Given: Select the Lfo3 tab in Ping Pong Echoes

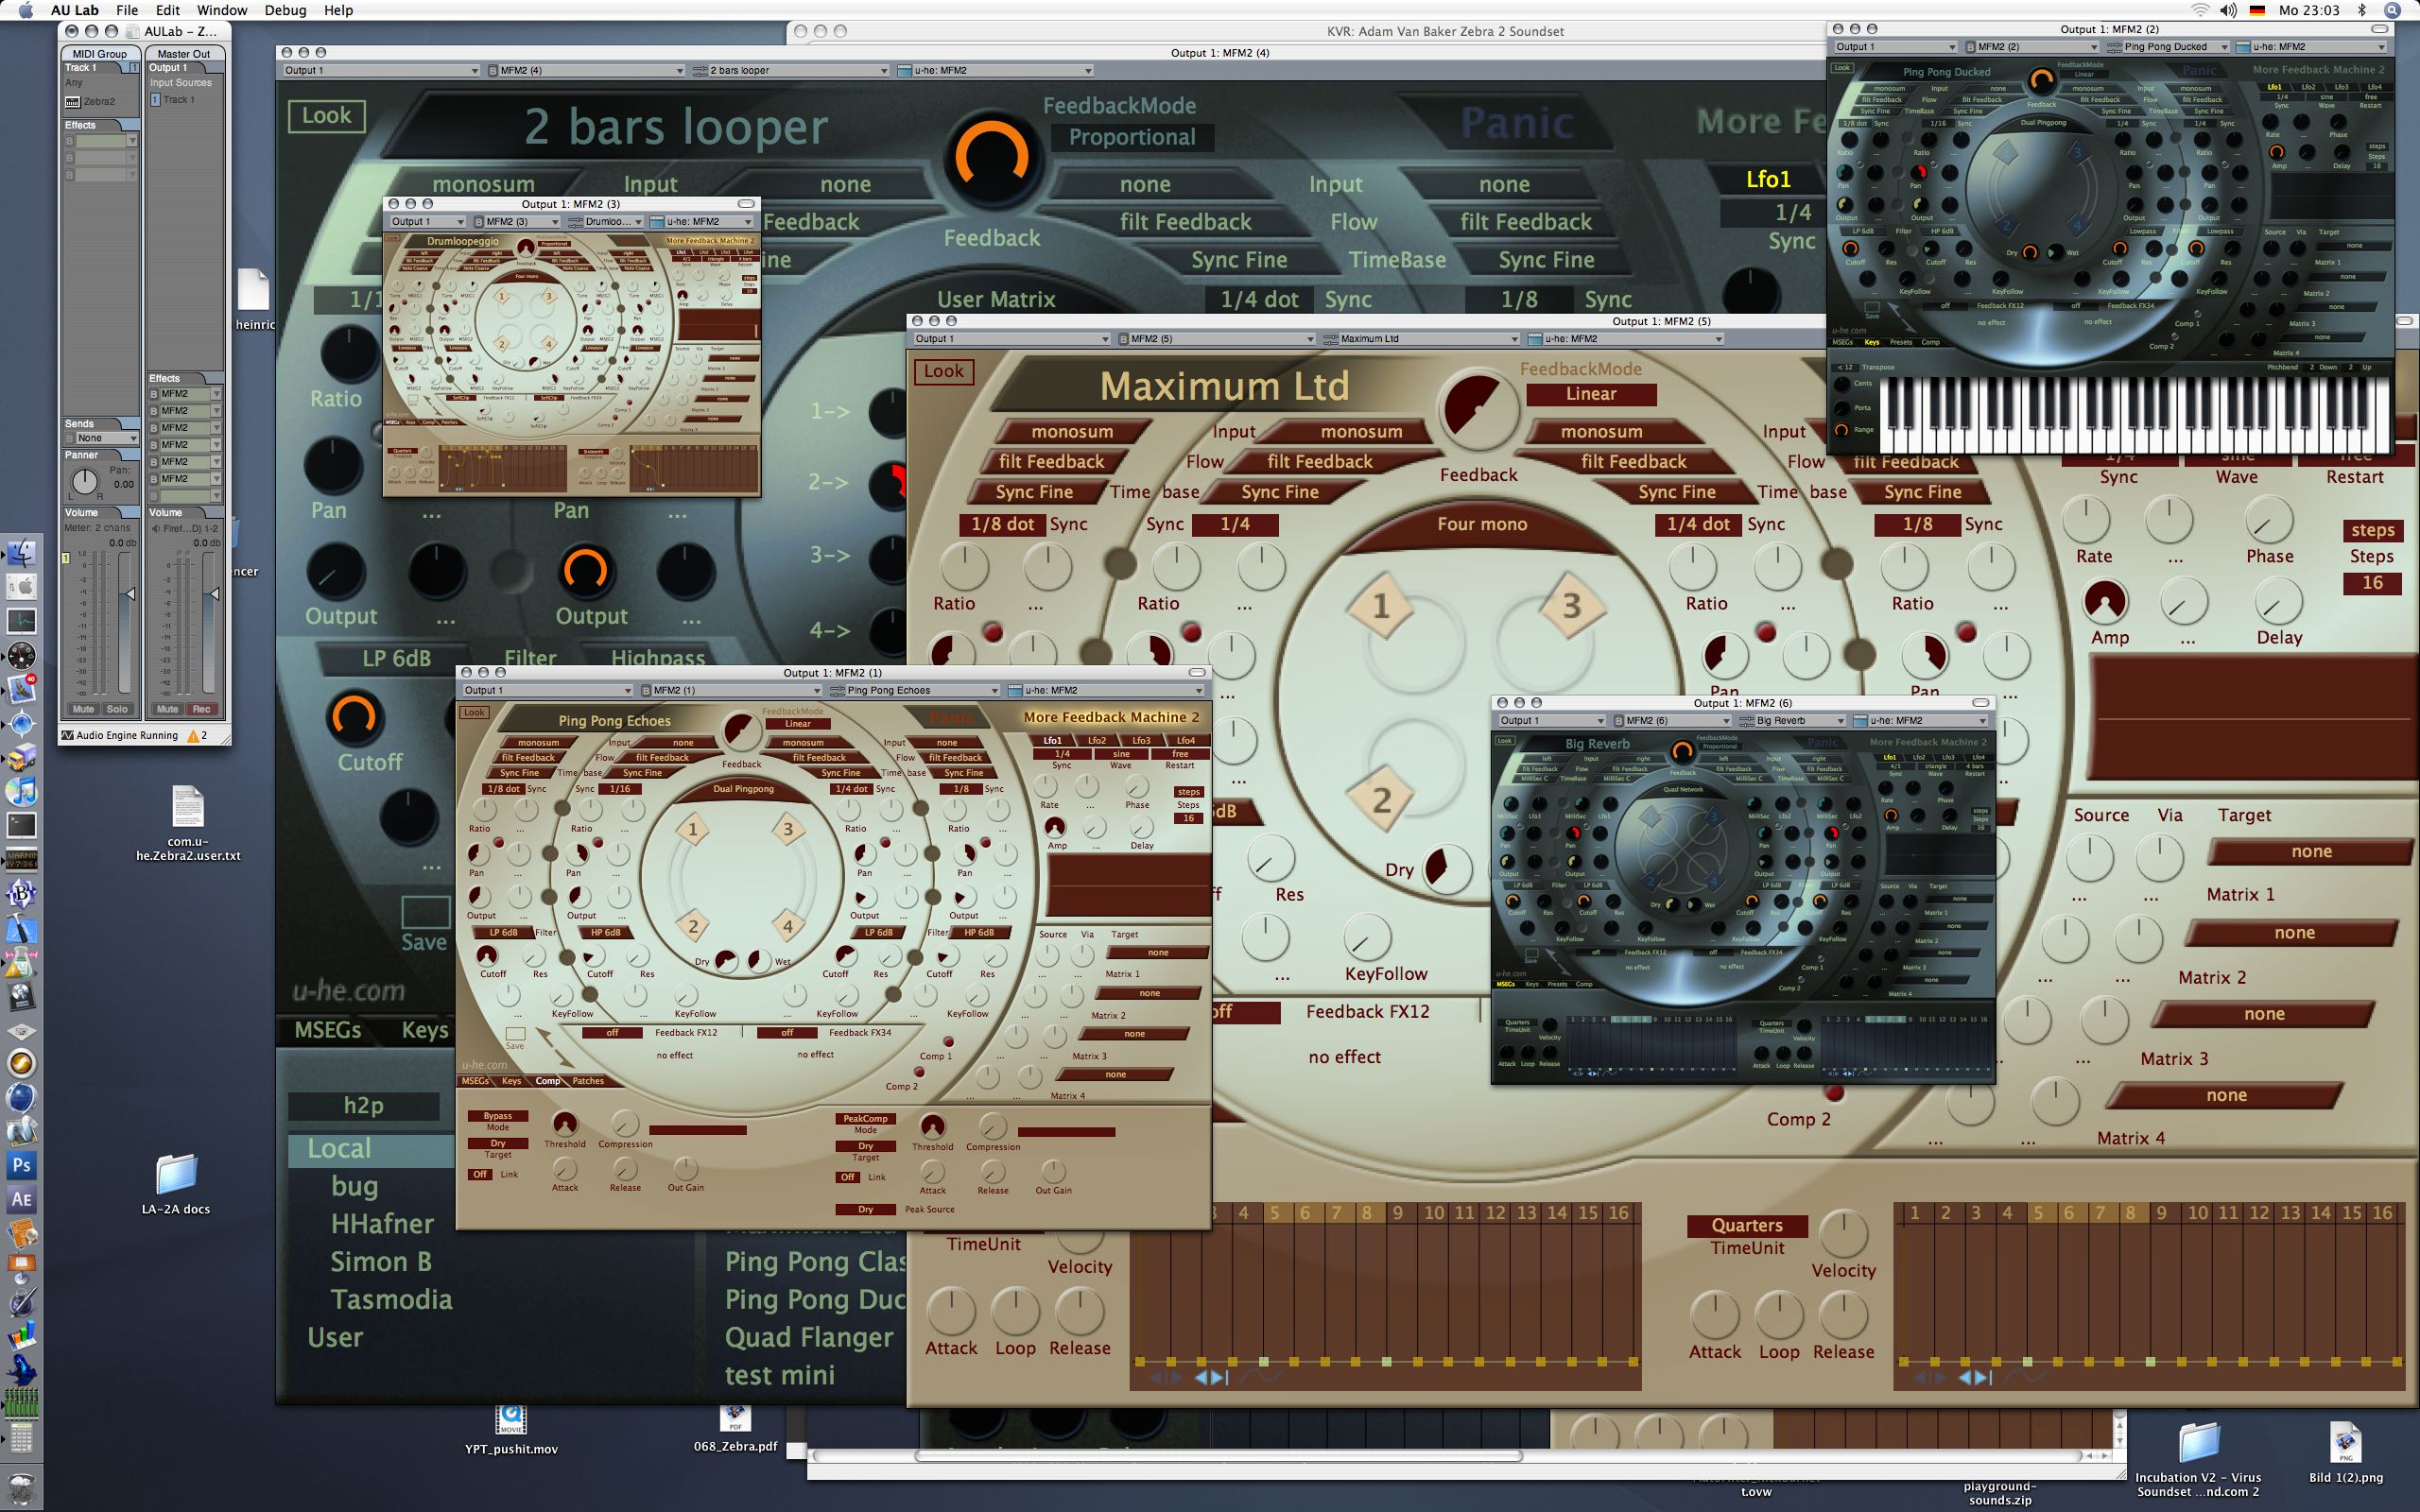Looking at the screenshot, I should tap(1141, 741).
